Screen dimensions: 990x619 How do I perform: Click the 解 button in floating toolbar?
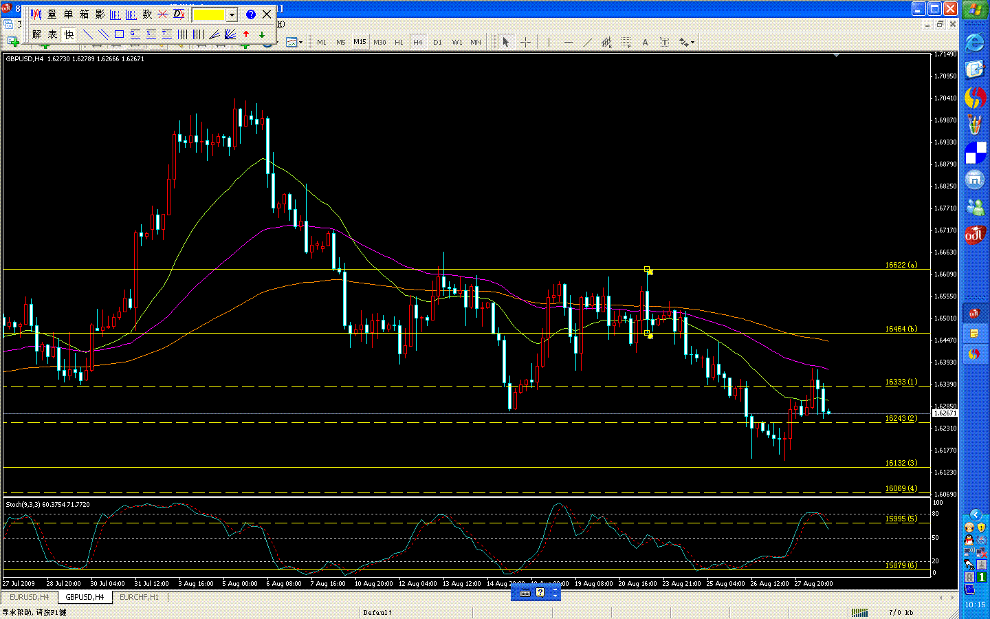click(x=36, y=34)
